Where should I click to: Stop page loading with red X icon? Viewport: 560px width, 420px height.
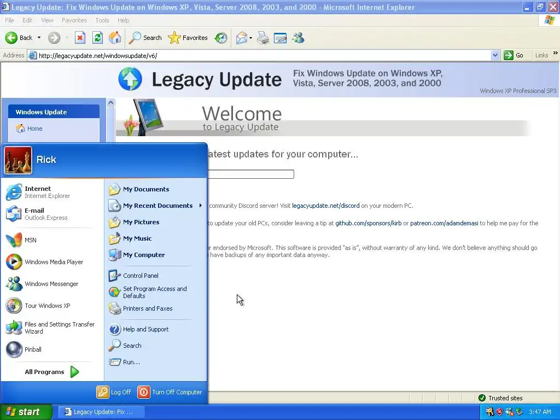[x=80, y=38]
